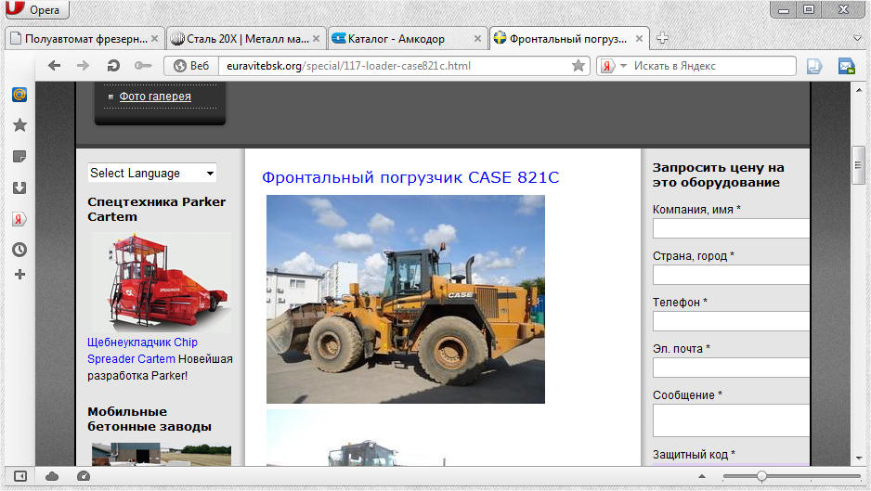Close the 'Полуавтомат фрезерн...' tab
Screen dimensions: 871x491
(154, 39)
